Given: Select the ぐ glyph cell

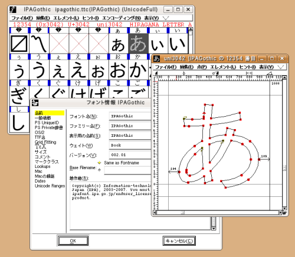Looking at the screenshot, I should tap(59, 92).
